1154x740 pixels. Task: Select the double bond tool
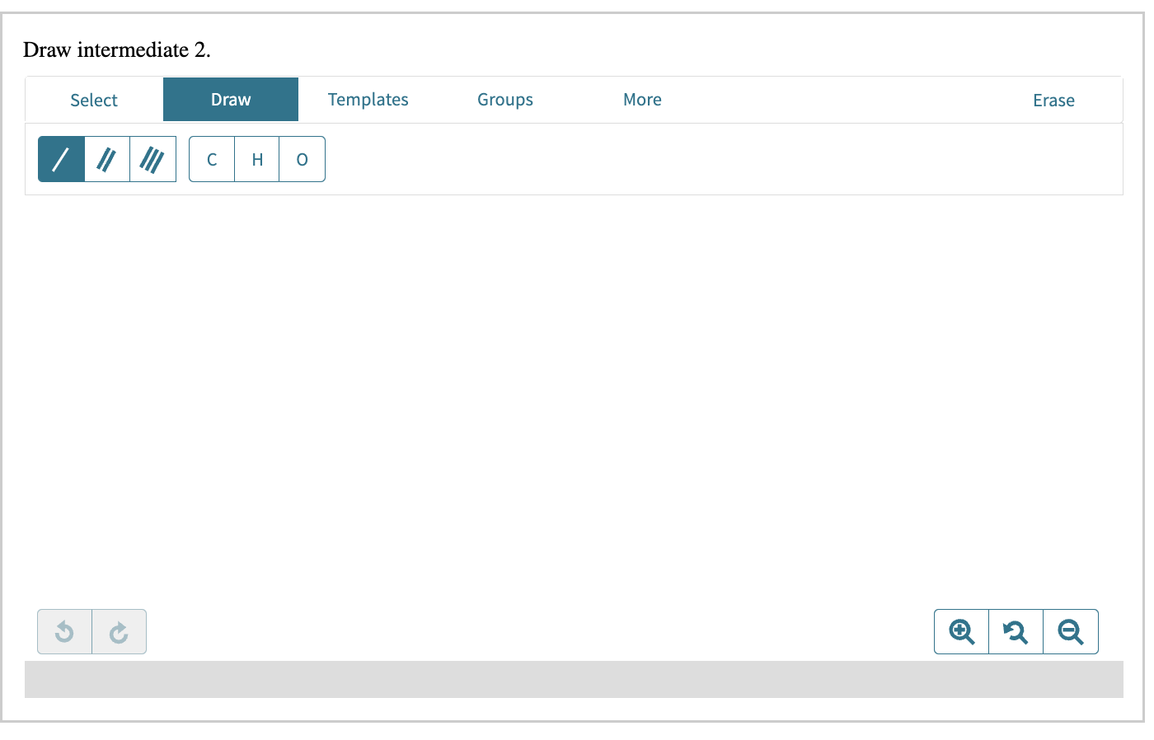(106, 158)
